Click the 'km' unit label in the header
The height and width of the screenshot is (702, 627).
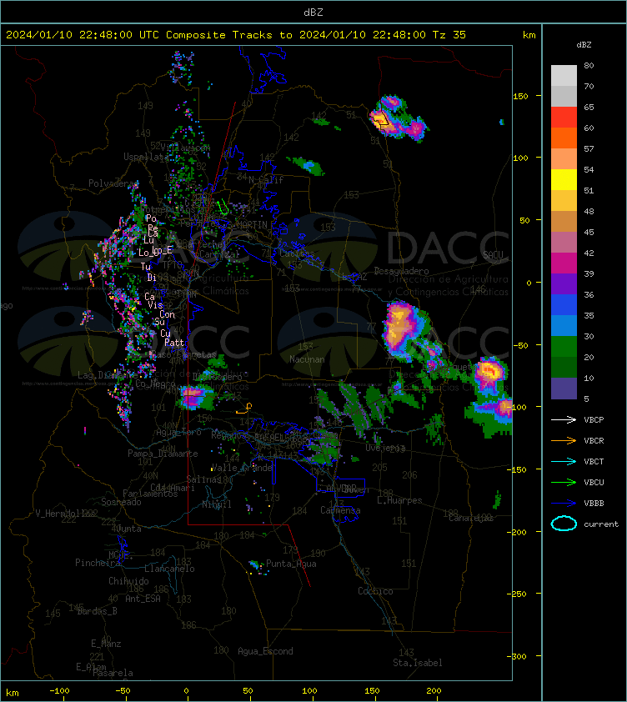coord(529,35)
